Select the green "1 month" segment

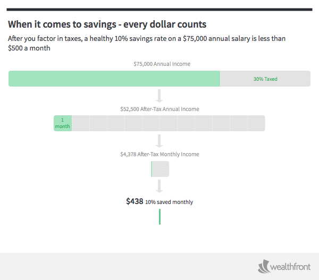pos(63,123)
